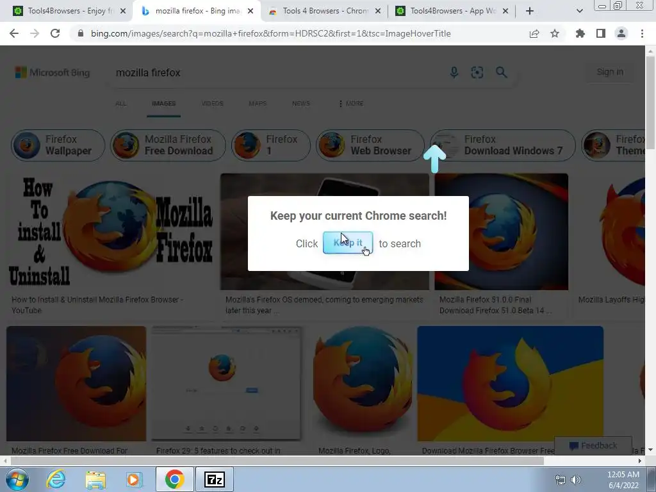Viewport: 656px width, 492px height.
Task: Open the Mozilla Firefox Free Download For image
Action: pos(77,384)
